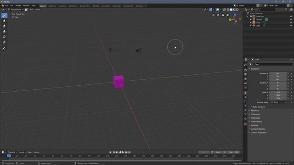Click green Y axis on navigation gizmo

pos(230,20)
